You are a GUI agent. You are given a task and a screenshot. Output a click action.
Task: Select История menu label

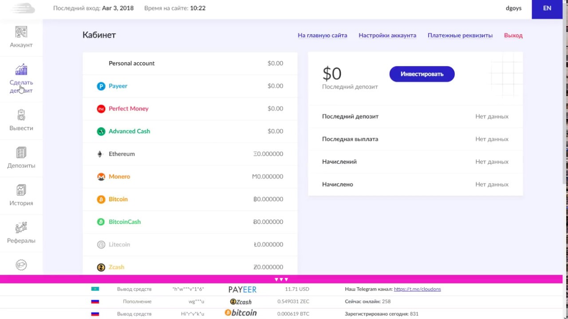coord(21,203)
